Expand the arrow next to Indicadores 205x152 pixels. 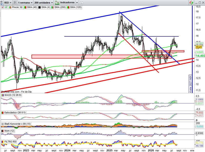click(77, 3)
